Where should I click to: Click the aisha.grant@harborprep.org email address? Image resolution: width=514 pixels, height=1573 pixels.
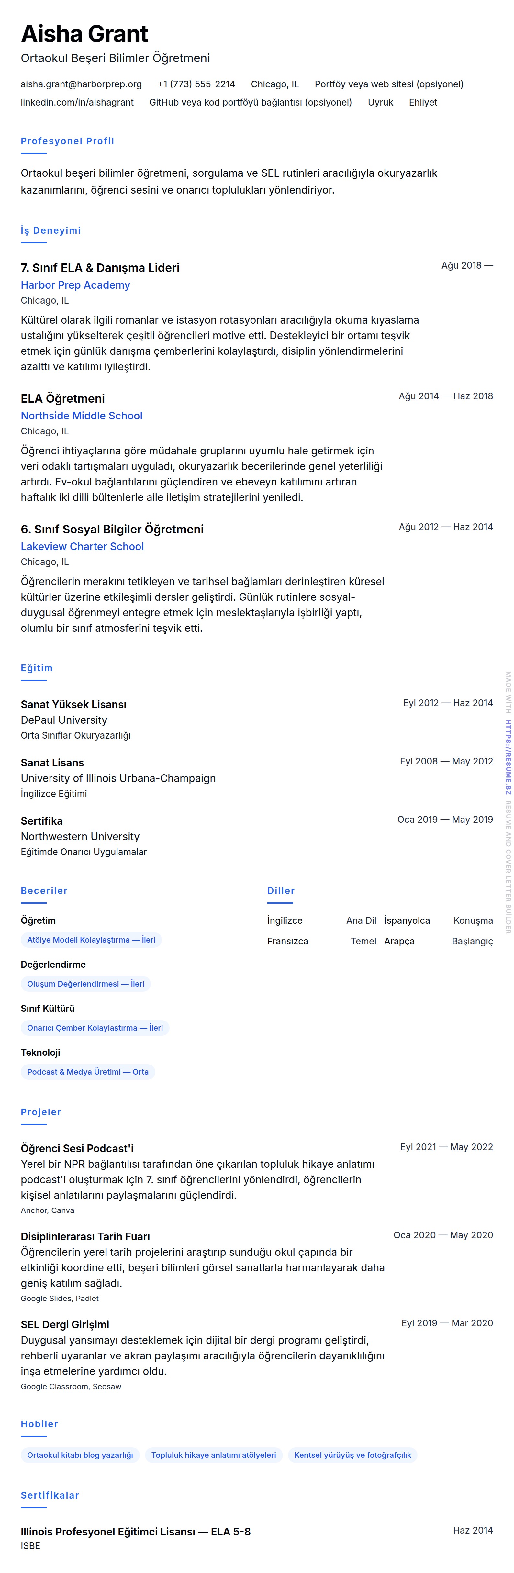point(81,84)
